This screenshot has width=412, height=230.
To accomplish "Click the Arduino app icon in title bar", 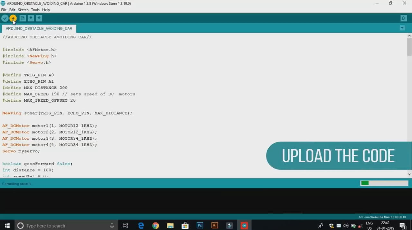I will pos(3,3).
